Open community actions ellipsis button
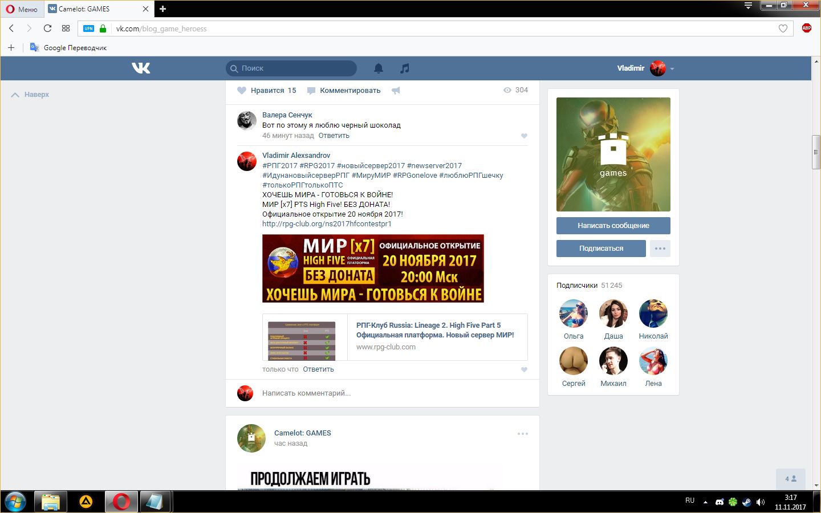This screenshot has width=821, height=513. point(660,249)
